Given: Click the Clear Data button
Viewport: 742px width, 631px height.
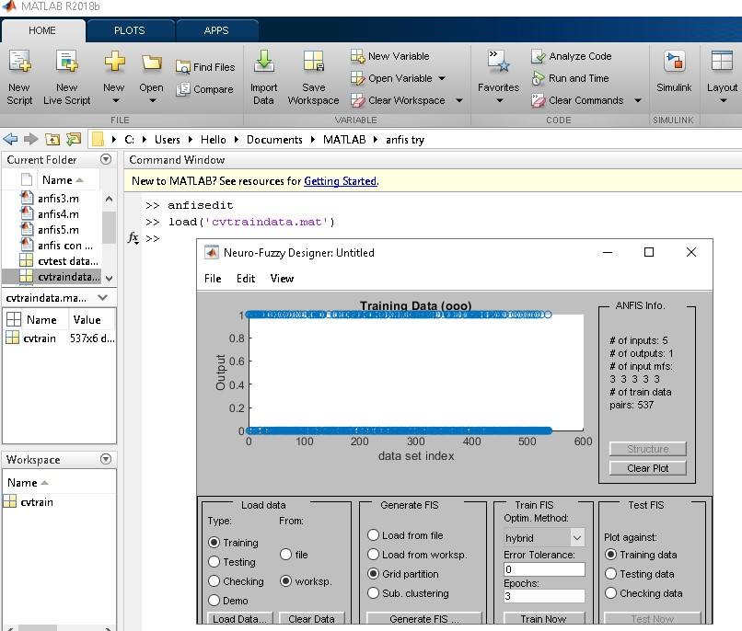Looking at the screenshot, I should 311,619.
